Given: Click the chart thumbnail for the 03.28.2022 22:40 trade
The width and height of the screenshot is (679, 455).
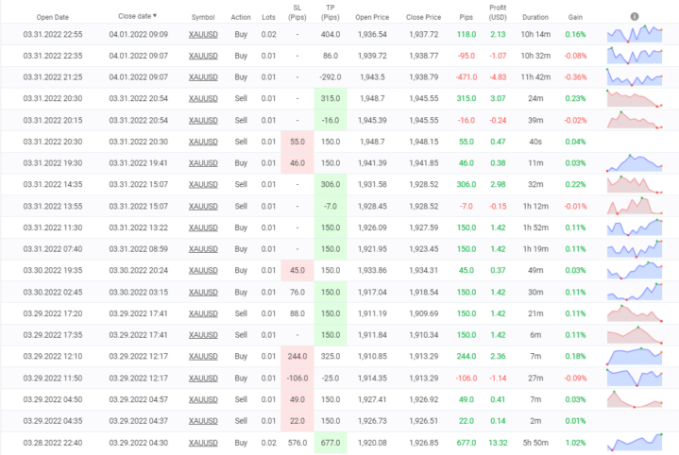Looking at the screenshot, I should (637, 443).
